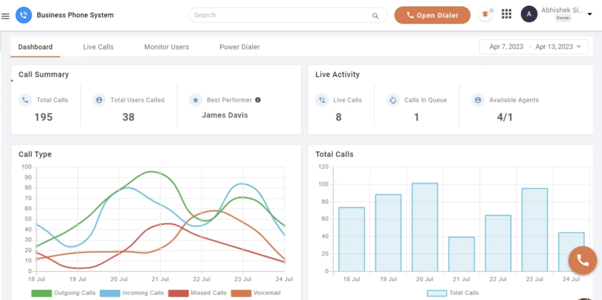Screen dimensions: 602x300
Task: Click the blue Business Phone System logo
Action: 24,15
